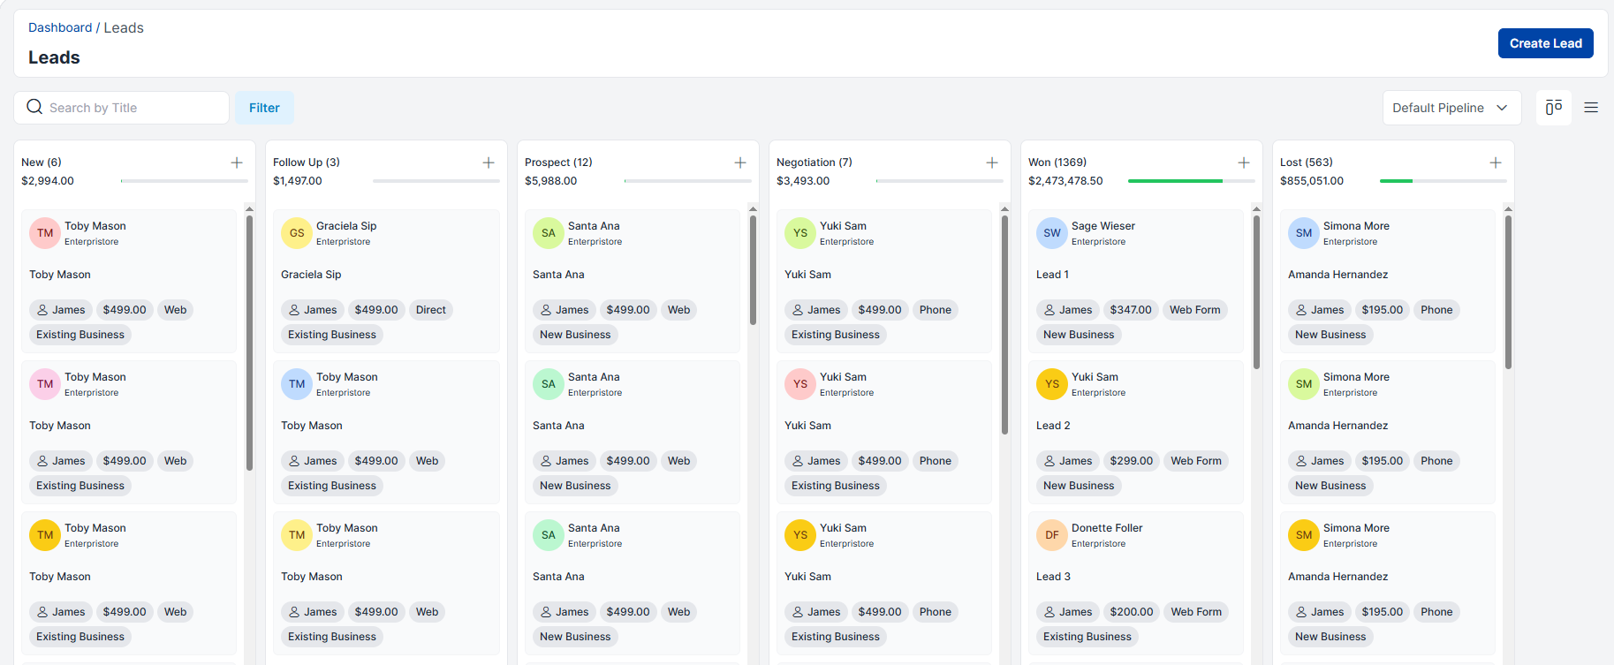Add a lead to the New column
This screenshot has height=665, width=1614.
pyautogui.click(x=237, y=162)
